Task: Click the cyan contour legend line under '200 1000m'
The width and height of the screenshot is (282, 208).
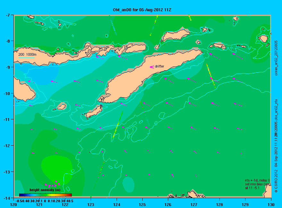Action: (27, 58)
